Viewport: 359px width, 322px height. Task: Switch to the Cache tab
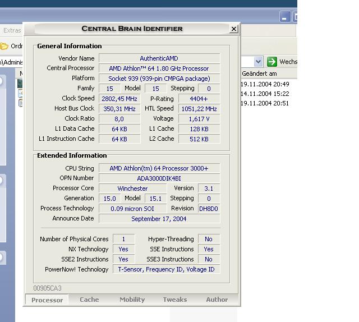click(89, 300)
